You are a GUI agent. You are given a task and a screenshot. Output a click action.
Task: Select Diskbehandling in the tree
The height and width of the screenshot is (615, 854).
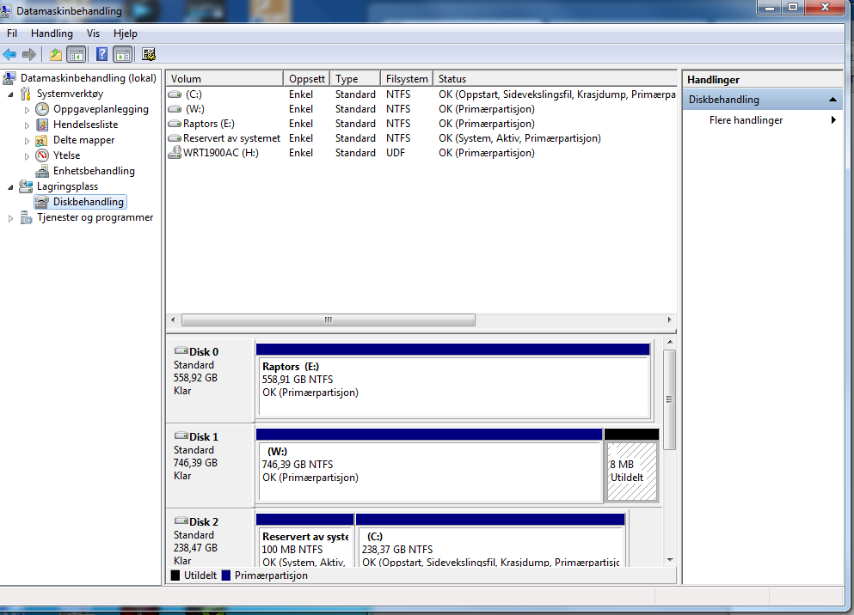coord(89,203)
